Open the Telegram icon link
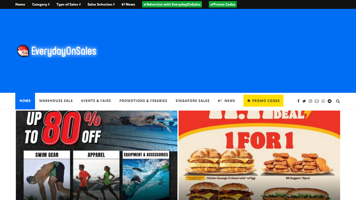Image resolution: width=356 pixels, height=200 pixels. 330,101
